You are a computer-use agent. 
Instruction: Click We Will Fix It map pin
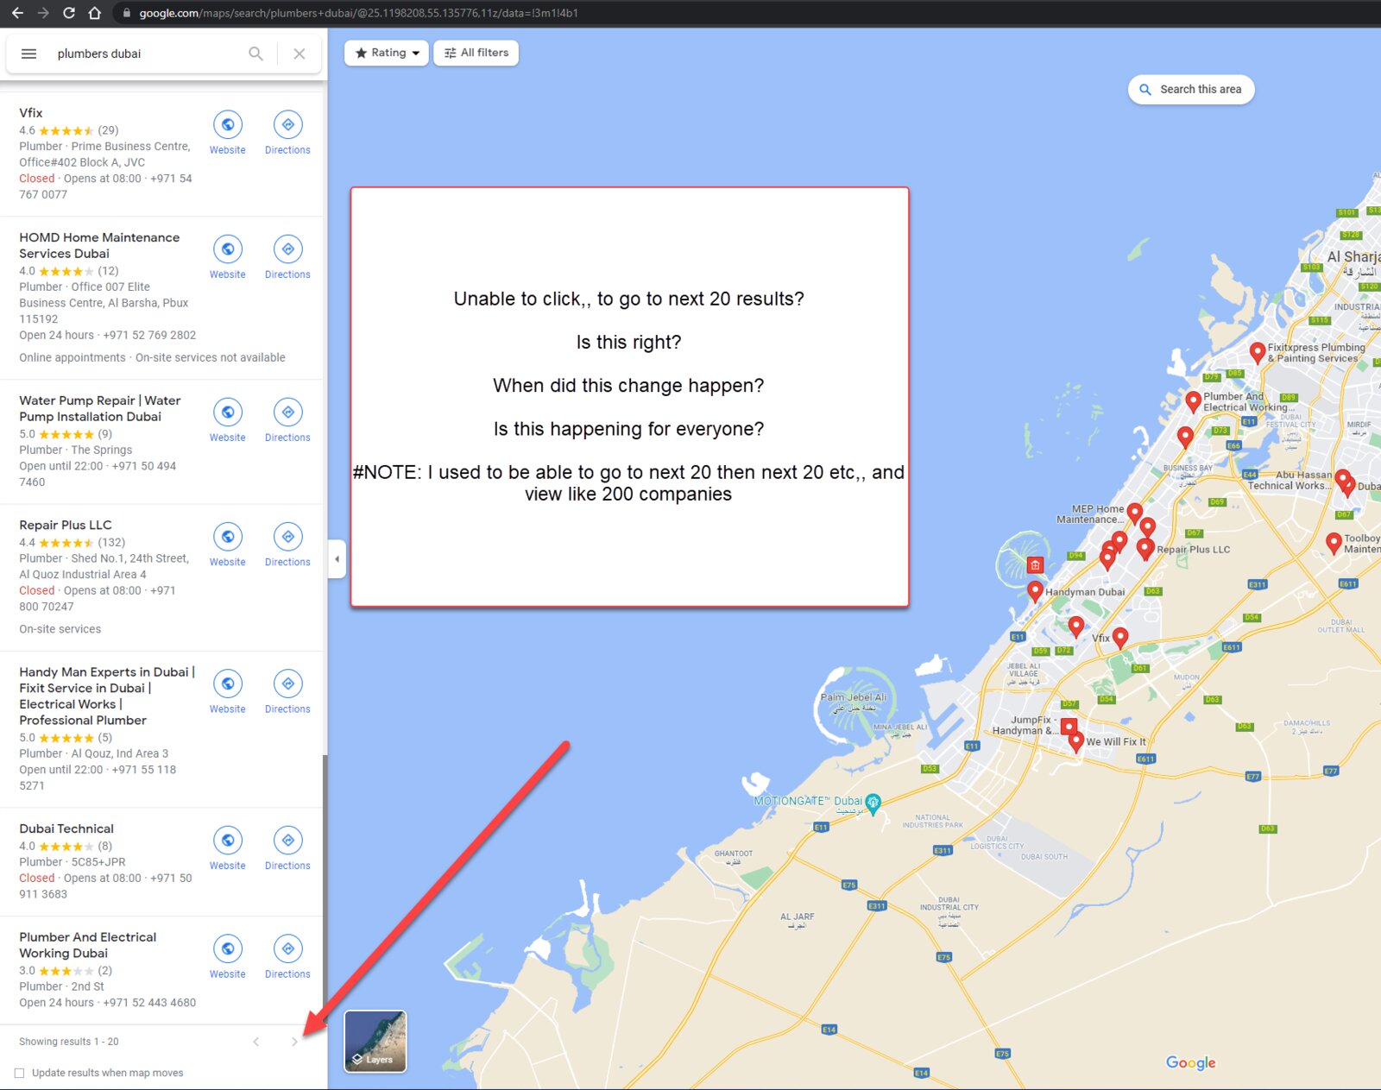(x=1075, y=740)
